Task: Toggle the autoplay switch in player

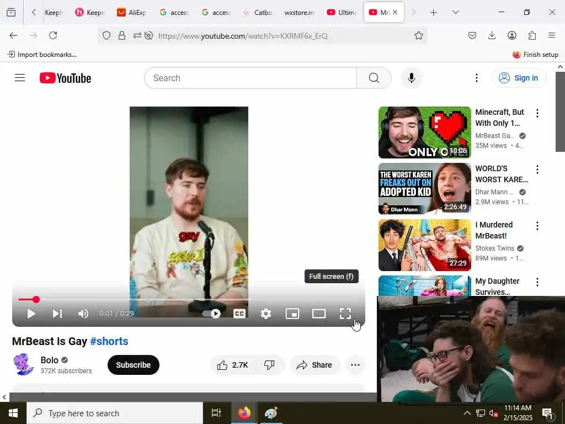Action: 211,314
